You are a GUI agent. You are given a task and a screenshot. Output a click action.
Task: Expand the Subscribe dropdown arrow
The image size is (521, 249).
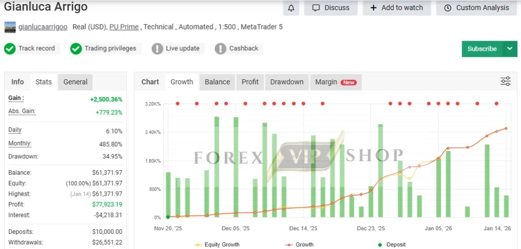point(510,49)
